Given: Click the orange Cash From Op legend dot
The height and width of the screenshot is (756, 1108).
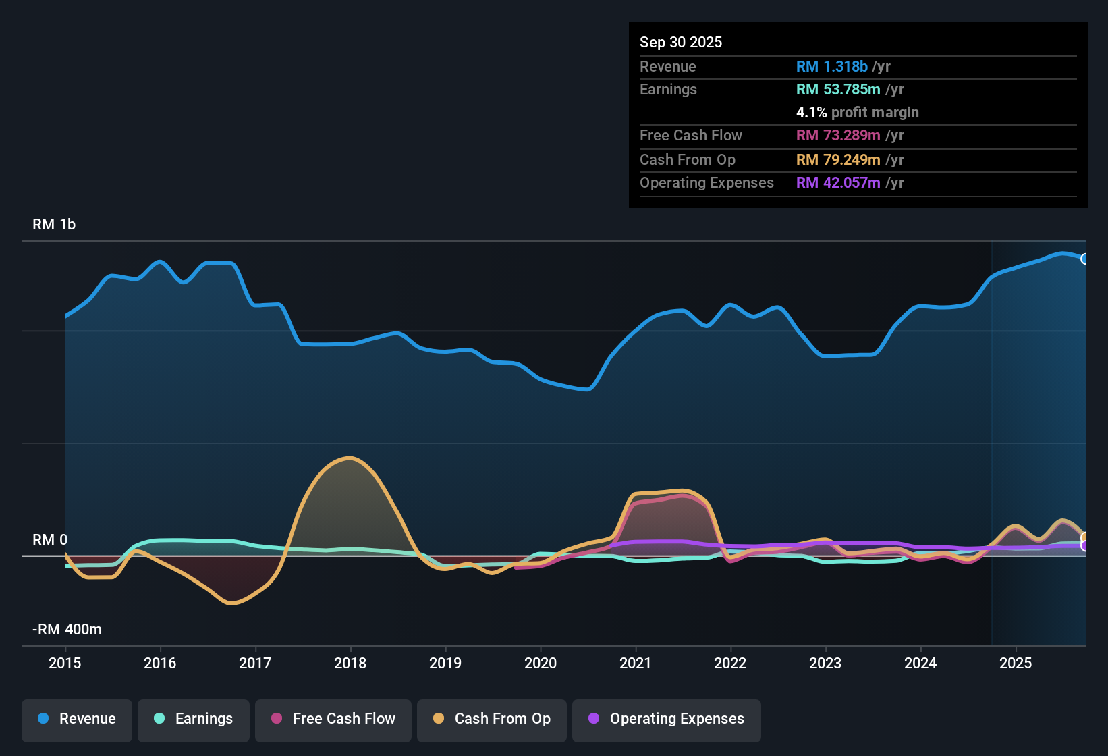Looking at the screenshot, I should [x=439, y=719].
